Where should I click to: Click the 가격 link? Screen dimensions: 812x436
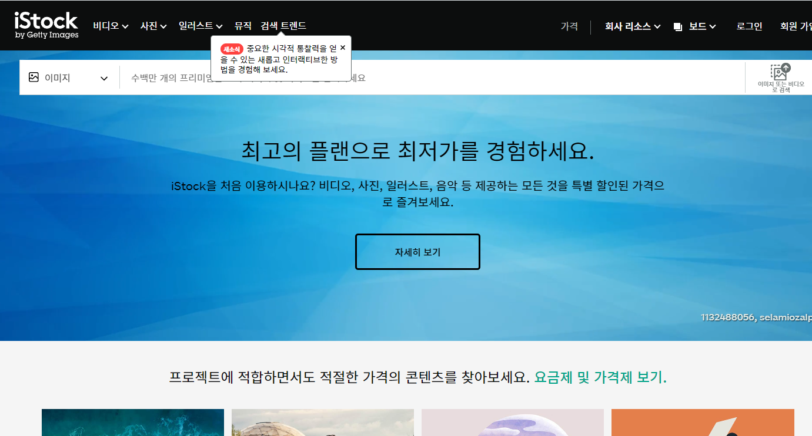tap(569, 26)
